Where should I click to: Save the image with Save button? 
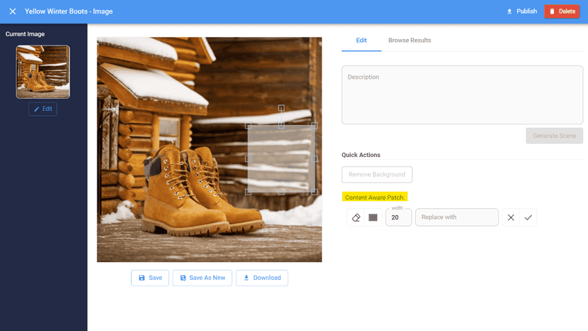150,278
